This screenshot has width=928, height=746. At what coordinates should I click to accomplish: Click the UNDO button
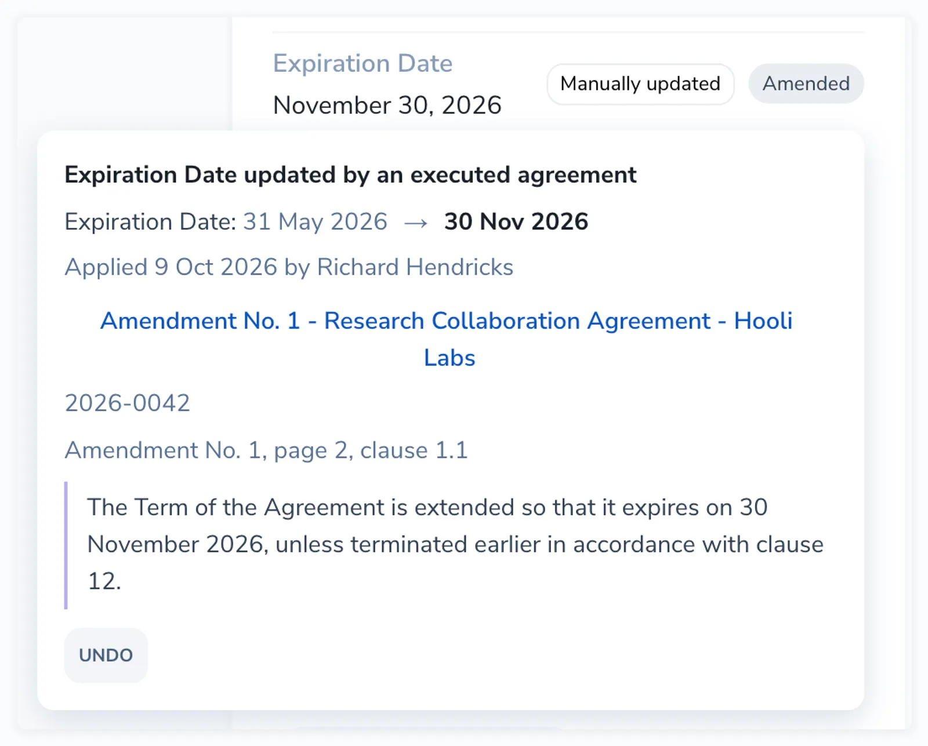106,655
